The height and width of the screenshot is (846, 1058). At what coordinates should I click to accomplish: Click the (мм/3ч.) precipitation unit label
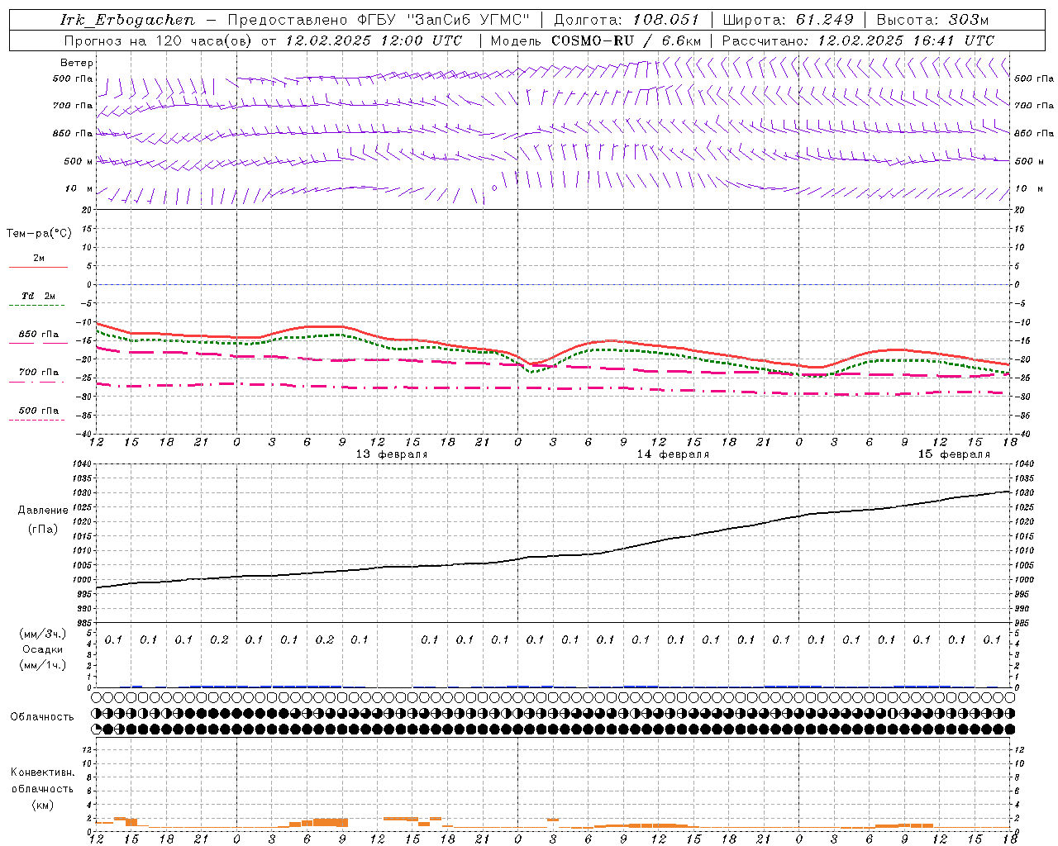[42, 634]
